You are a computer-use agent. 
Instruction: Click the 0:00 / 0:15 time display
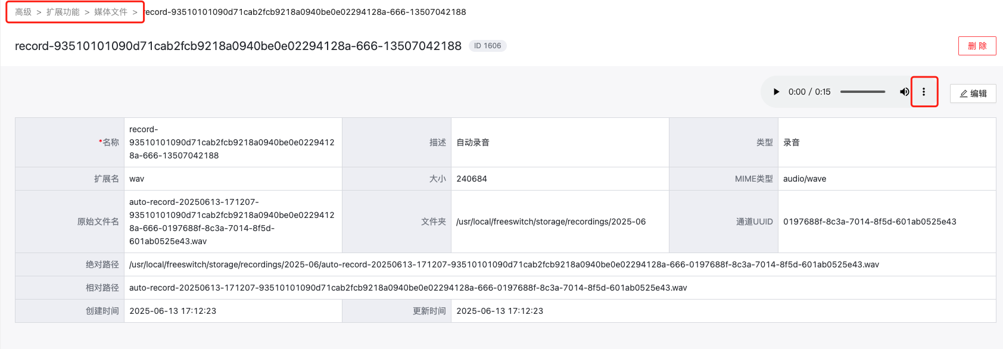(809, 92)
